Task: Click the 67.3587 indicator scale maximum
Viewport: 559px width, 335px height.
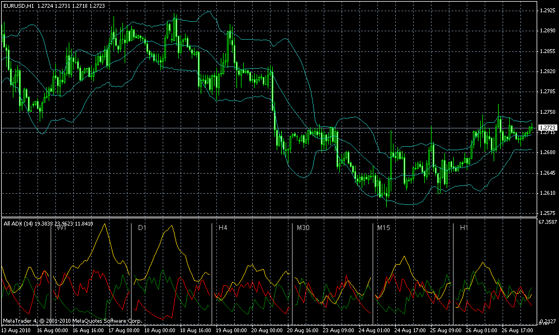Action: tap(548, 222)
